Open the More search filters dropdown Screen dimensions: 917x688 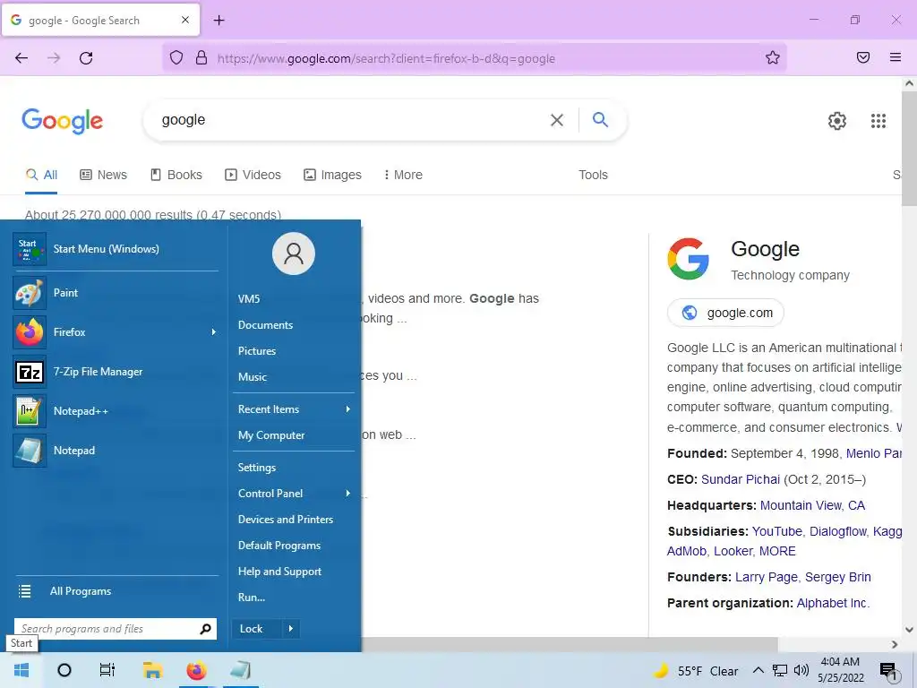tap(403, 175)
